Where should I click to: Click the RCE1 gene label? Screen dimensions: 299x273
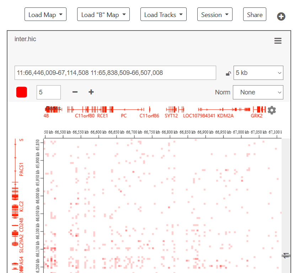coord(102,116)
